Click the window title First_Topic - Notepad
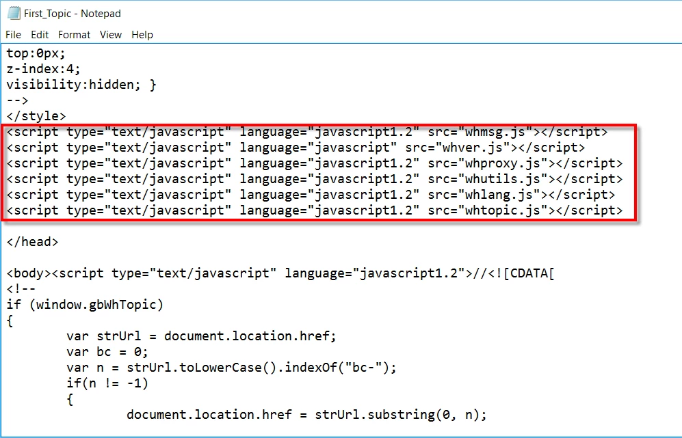 pyautogui.click(x=73, y=14)
